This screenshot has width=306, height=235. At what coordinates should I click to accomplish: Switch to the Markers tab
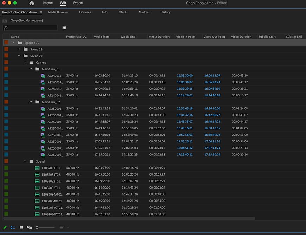click(144, 12)
